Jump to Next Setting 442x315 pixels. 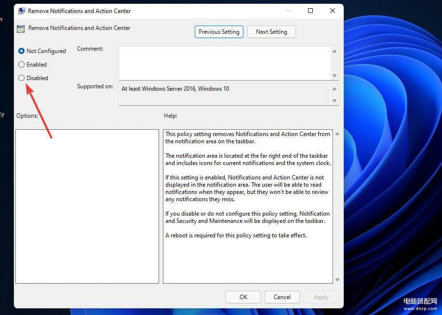click(x=271, y=32)
